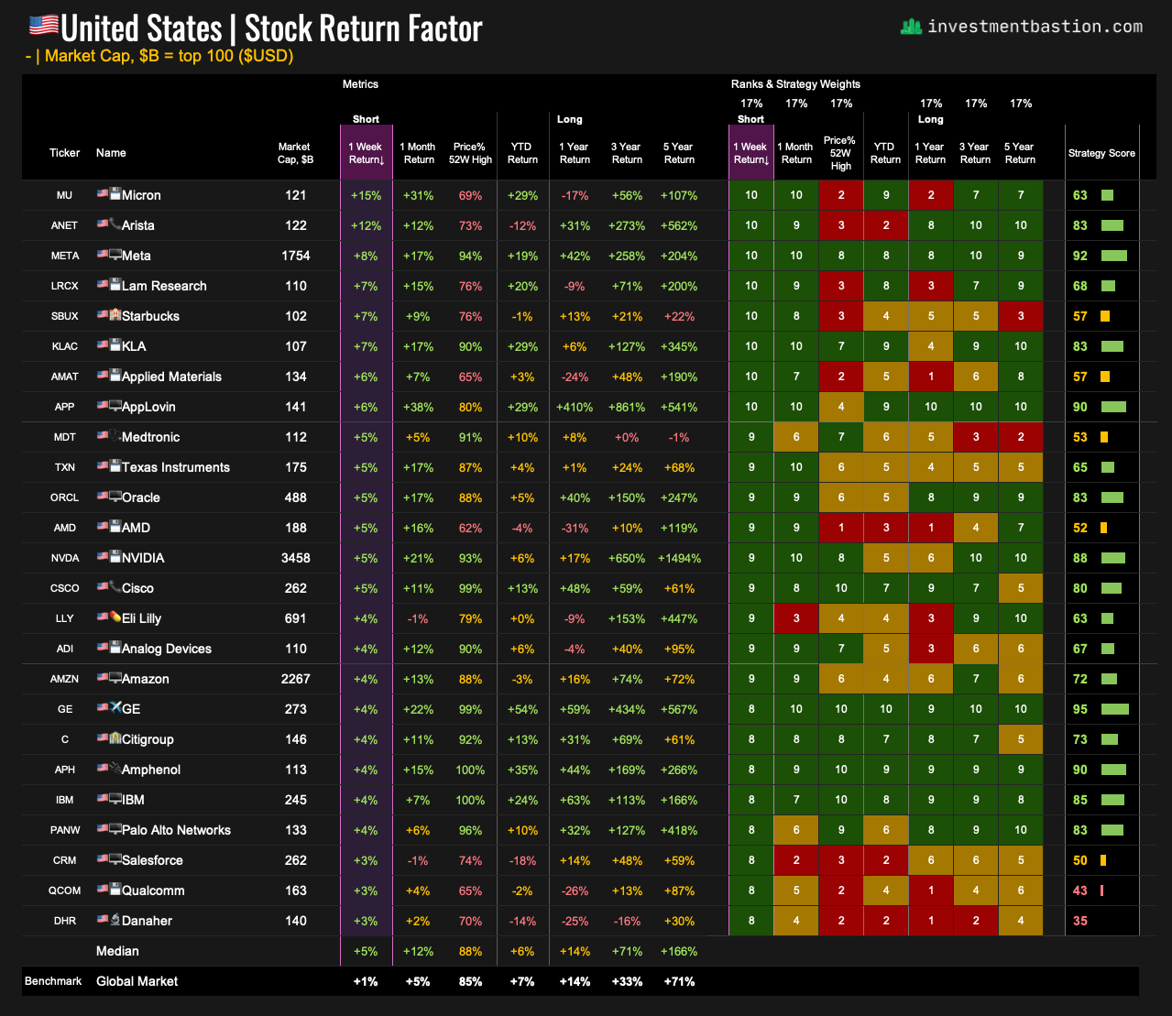Click the Palo Alto Networks name
This screenshot has height=1016, width=1172.
[x=176, y=830]
